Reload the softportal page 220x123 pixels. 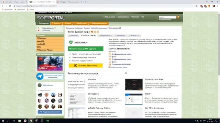(10, 6)
